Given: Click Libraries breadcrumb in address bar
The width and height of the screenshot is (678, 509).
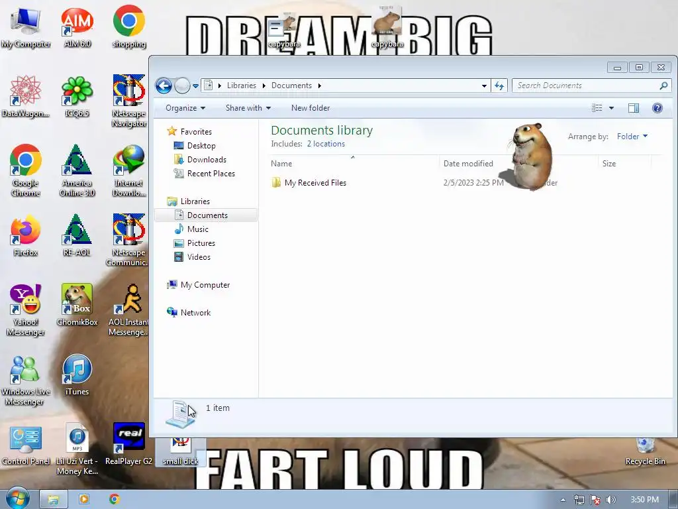Looking at the screenshot, I should 241,85.
